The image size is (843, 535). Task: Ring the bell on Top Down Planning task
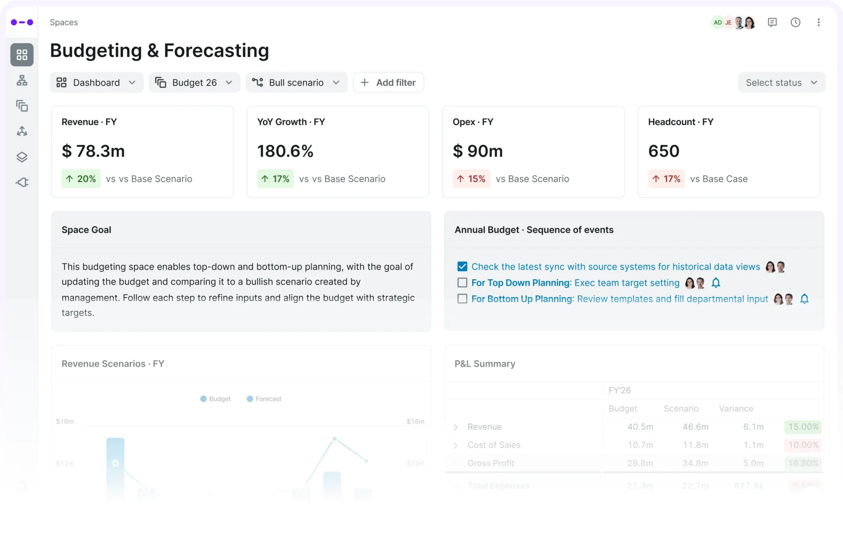[716, 283]
